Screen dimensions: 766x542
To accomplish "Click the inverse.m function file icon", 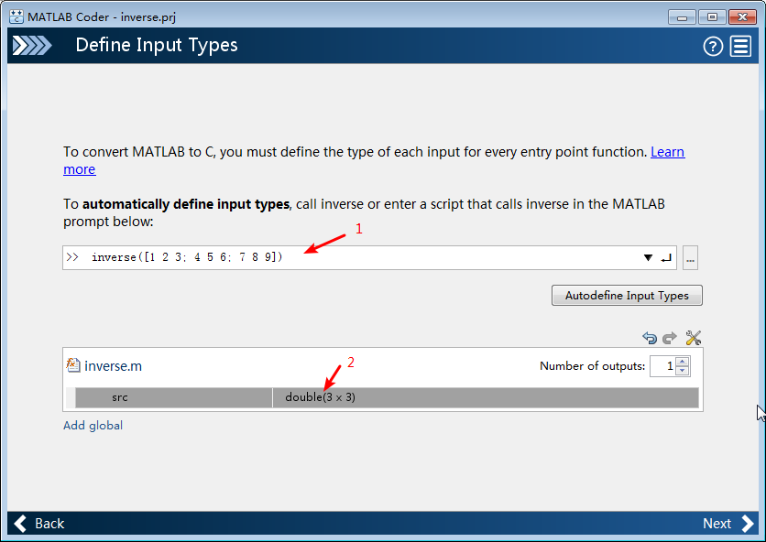I will tap(72, 364).
